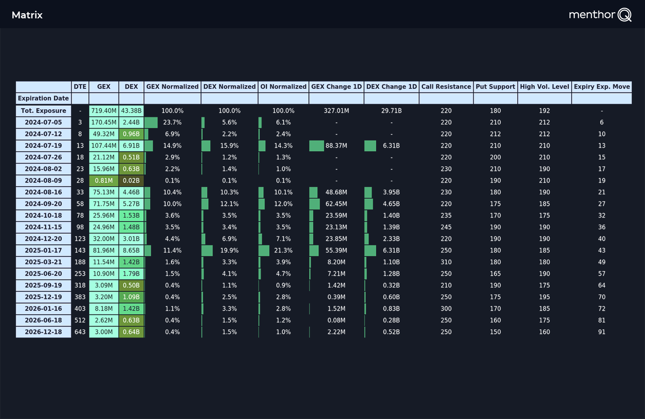Viewport: 645px width, 419px height.
Task: Click the 2025-01-17 expiration date
Action: tap(43, 250)
